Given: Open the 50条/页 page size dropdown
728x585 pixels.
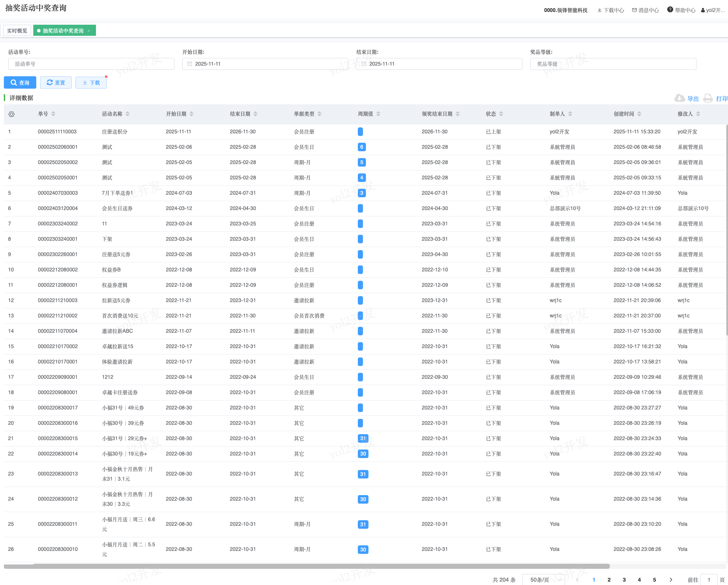Looking at the screenshot, I should coord(543,579).
